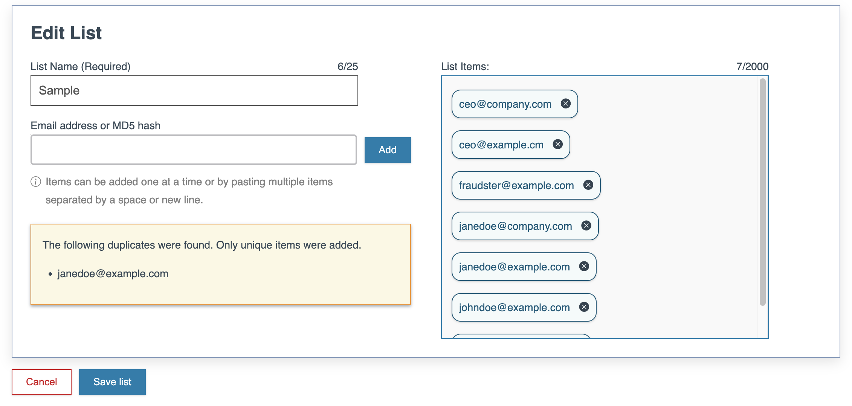This screenshot has height=406, width=852.
Task: Click the ceo@example.cm chip label
Action: pyautogui.click(x=501, y=145)
